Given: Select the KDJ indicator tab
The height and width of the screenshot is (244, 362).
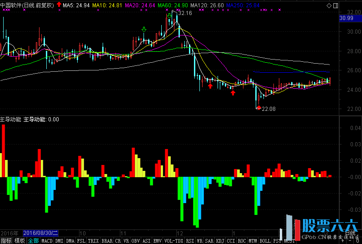Looking at the screenshot, I should click(220, 241).
